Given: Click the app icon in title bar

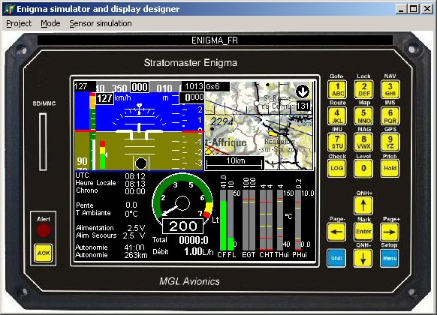Looking at the screenshot, I should tap(9, 9).
